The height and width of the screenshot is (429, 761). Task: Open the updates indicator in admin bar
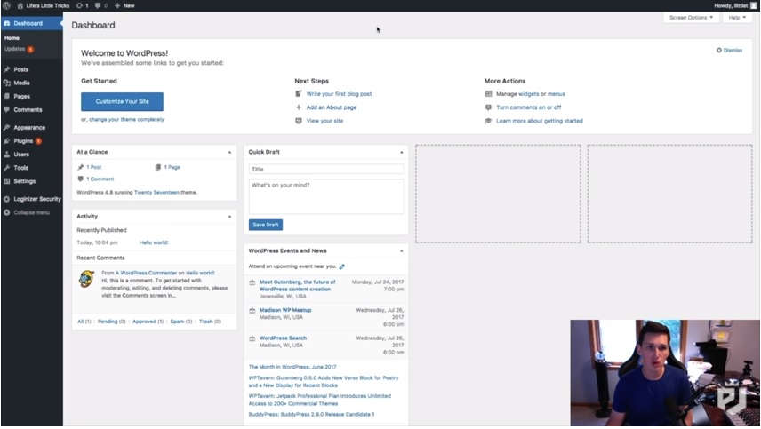[x=82, y=5]
